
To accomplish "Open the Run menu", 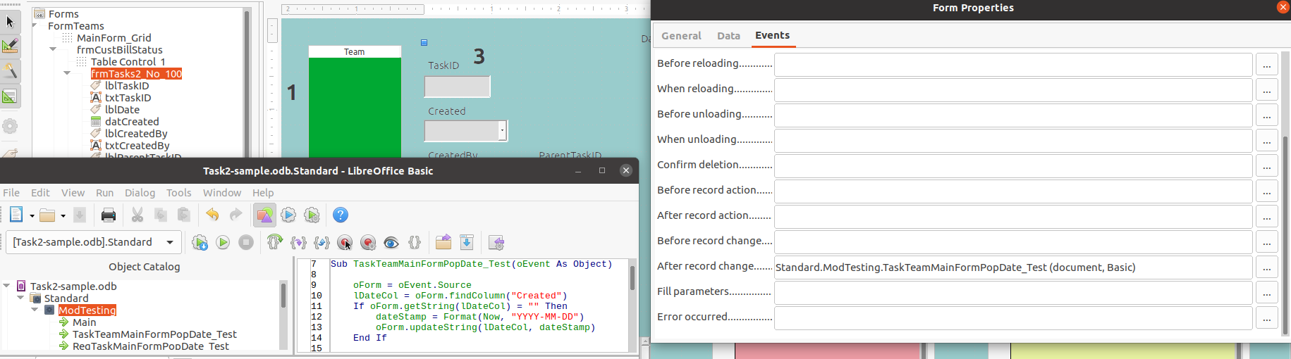I will (x=104, y=193).
